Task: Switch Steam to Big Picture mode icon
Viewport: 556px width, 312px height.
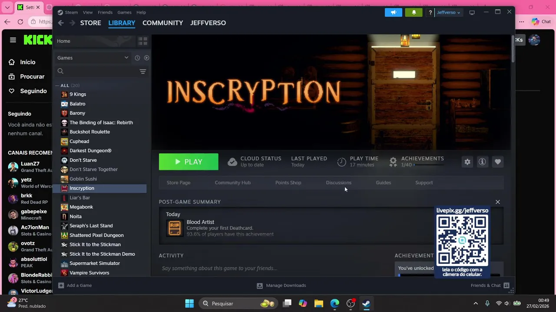Action: 472,13
